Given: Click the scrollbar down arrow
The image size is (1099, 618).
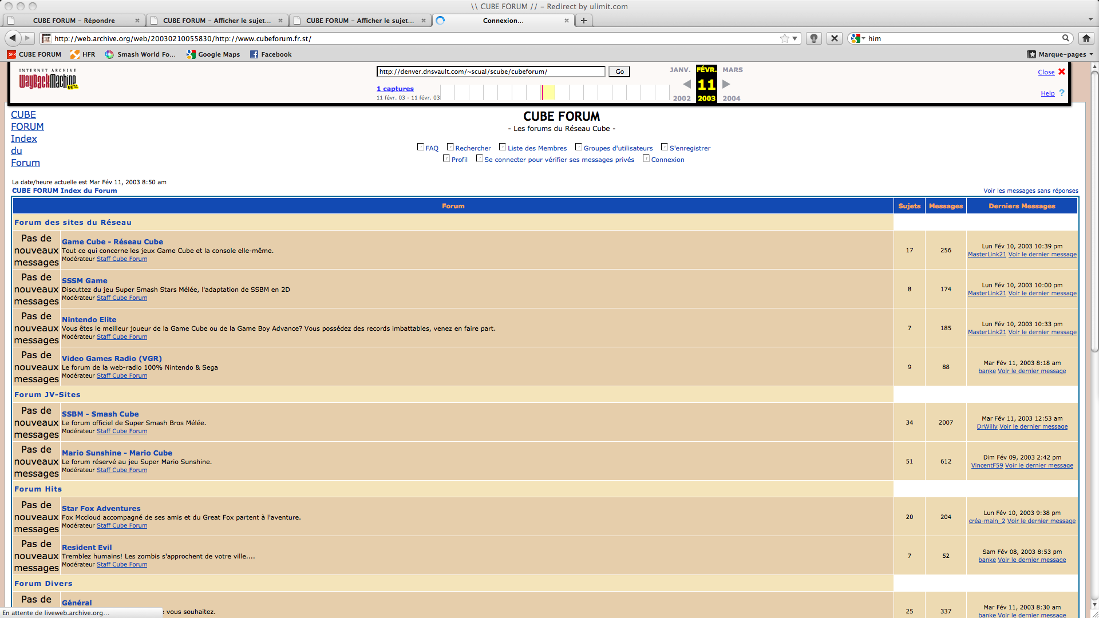Looking at the screenshot, I should click(1094, 604).
